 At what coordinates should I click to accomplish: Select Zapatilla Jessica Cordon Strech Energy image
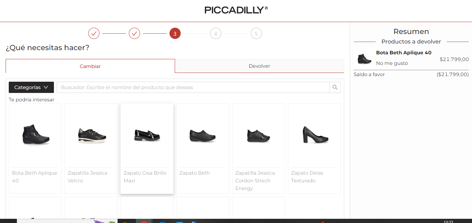[x=258, y=135]
